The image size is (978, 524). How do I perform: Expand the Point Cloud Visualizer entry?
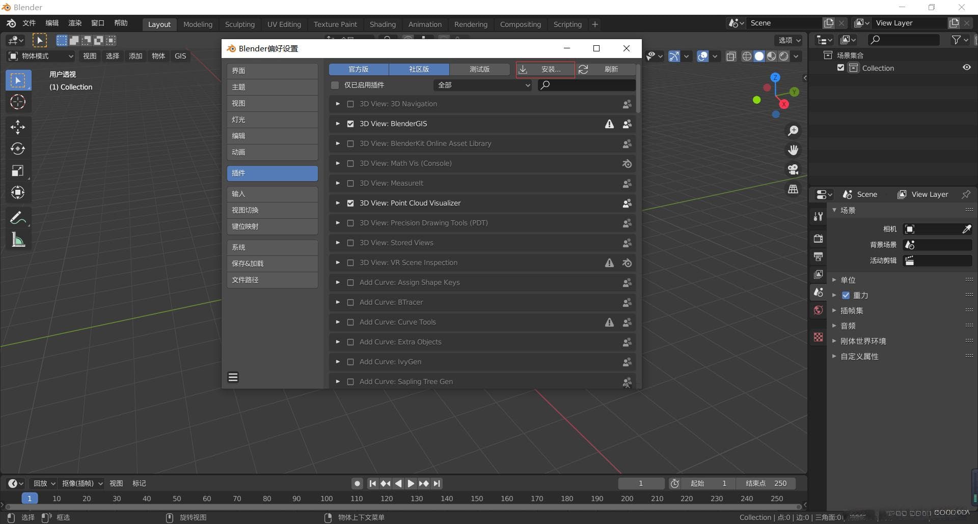tap(337, 203)
